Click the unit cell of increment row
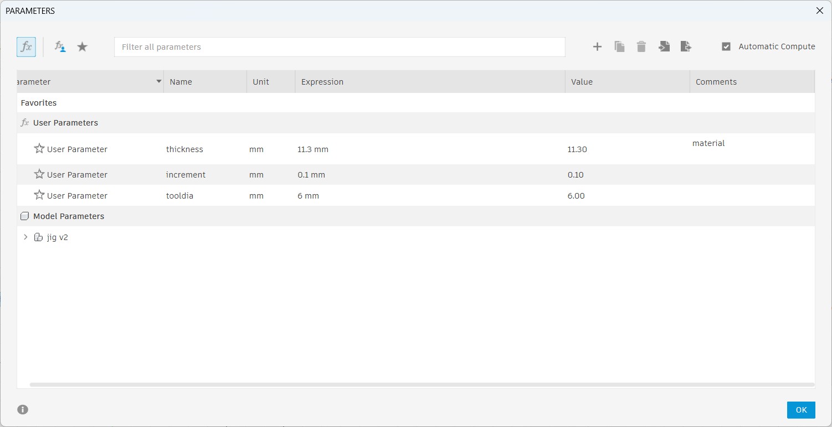Screen dimensions: 832x427 pyautogui.click(x=256, y=175)
